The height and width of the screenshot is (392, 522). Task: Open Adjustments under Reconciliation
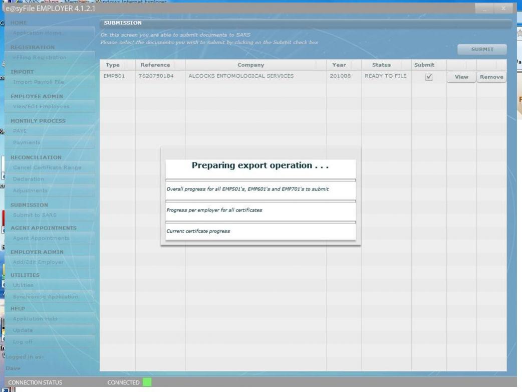(x=30, y=190)
